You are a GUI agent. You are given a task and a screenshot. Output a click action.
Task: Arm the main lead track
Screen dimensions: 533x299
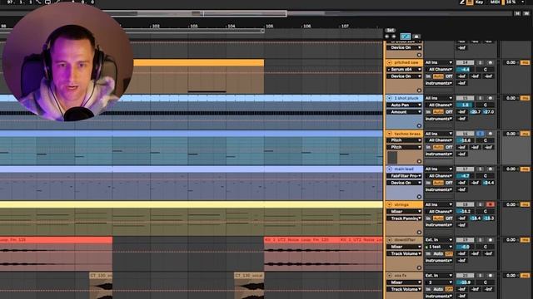[x=490, y=169]
